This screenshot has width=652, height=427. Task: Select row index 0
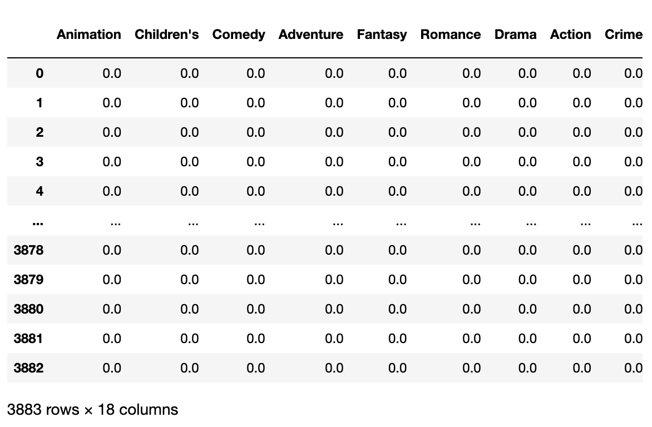pos(39,73)
